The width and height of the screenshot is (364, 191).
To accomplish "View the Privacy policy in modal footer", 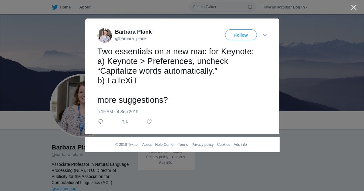I will [202, 145].
